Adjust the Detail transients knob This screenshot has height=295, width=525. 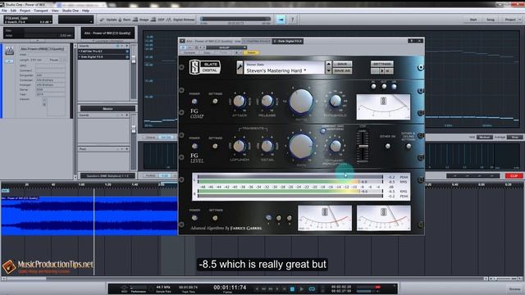point(267,146)
